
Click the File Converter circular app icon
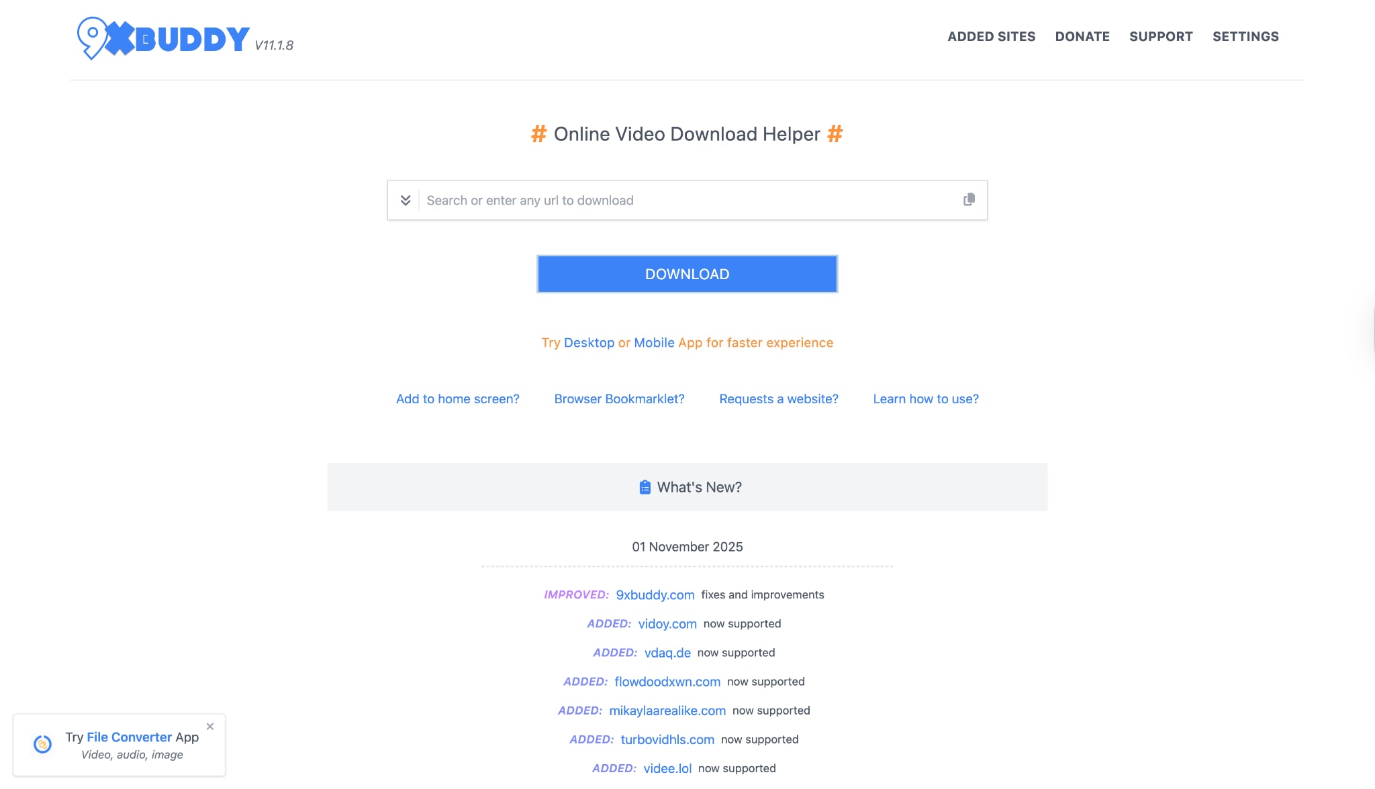coord(42,744)
